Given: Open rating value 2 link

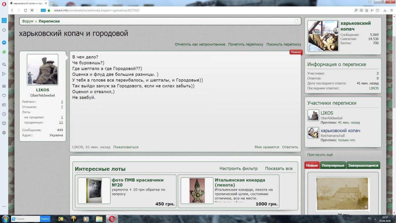Looking at the screenshot, I should tap(62, 102).
